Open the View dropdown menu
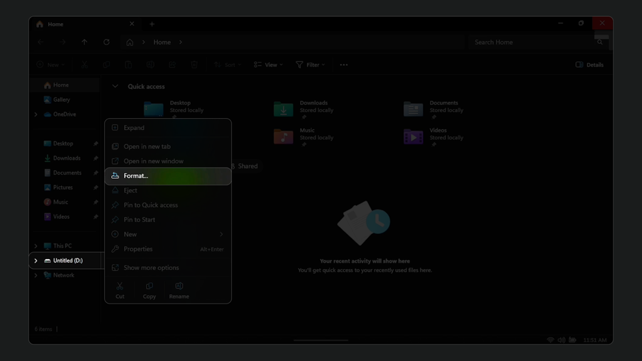 (268, 65)
